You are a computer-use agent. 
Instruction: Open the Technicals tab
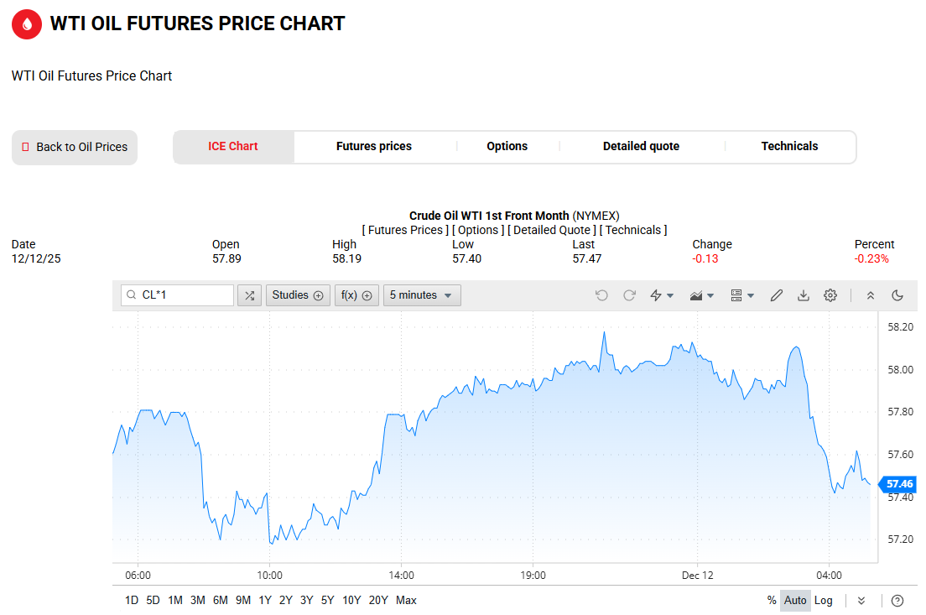pyautogui.click(x=789, y=147)
